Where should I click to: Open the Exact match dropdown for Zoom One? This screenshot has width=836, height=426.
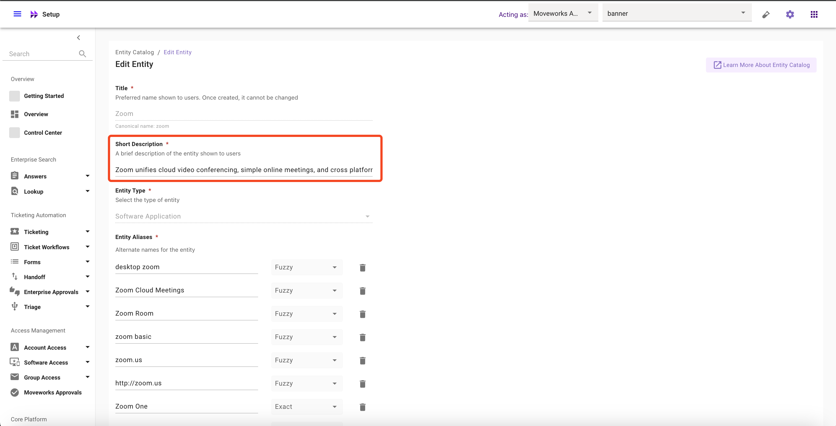pos(306,407)
